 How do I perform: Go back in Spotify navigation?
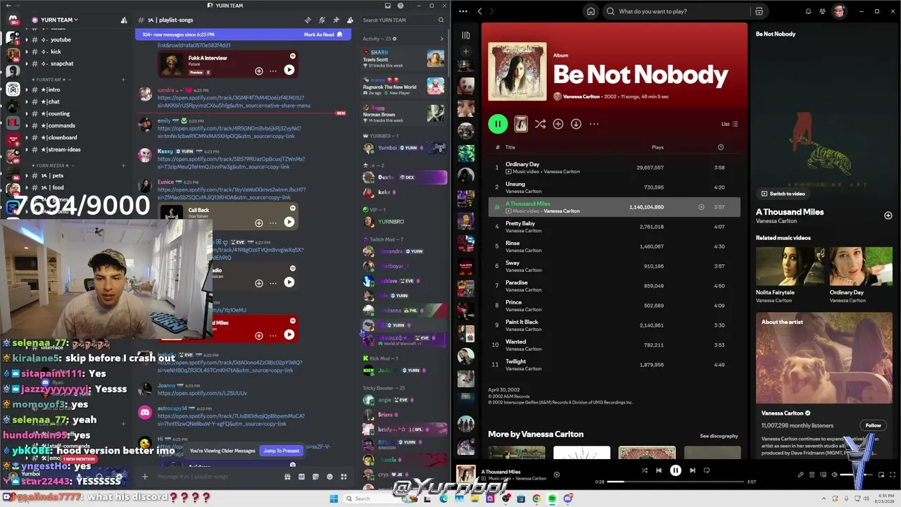479,11
